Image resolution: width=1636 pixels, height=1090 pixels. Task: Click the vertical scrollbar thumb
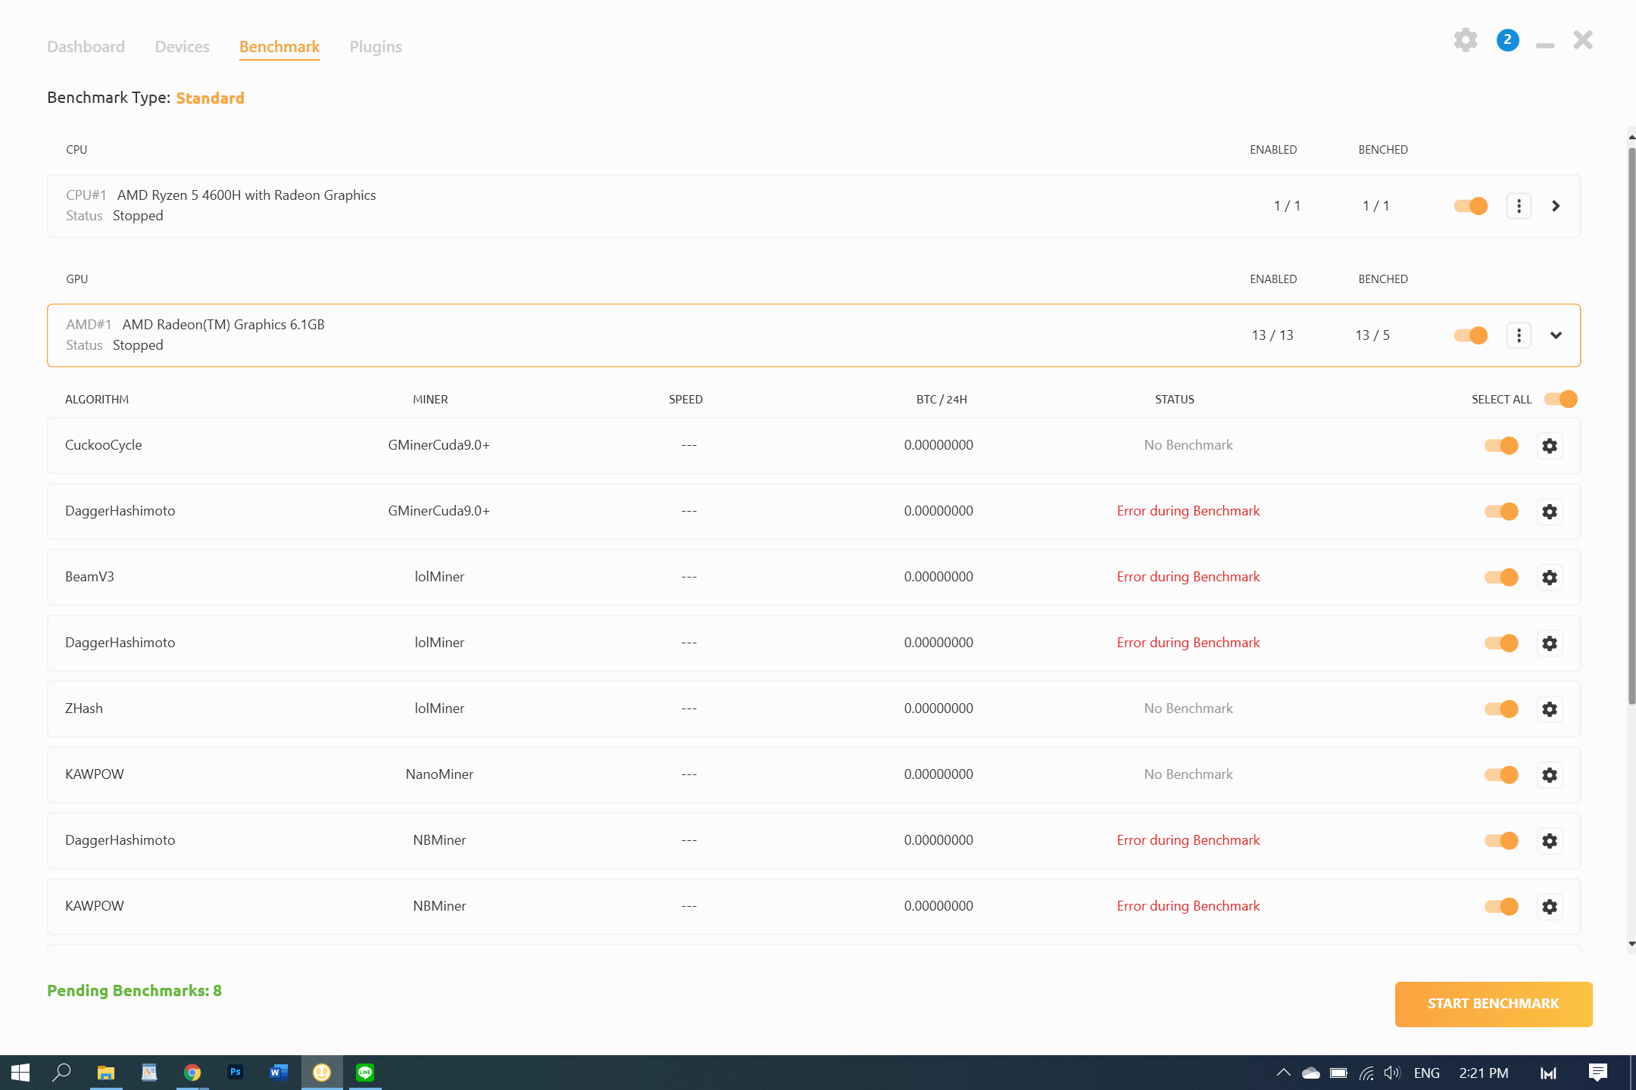point(1631,426)
